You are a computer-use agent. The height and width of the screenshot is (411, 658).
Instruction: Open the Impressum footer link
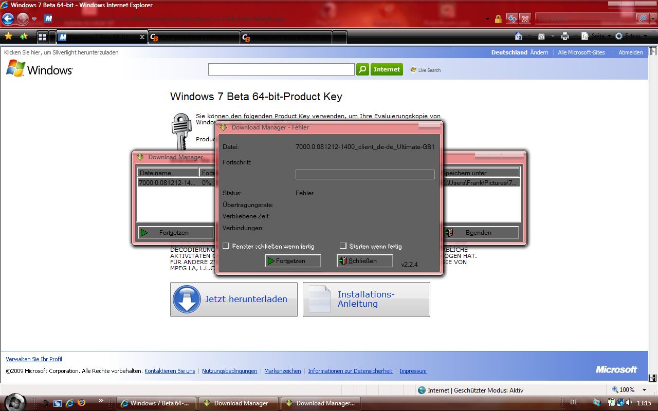[413, 371]
